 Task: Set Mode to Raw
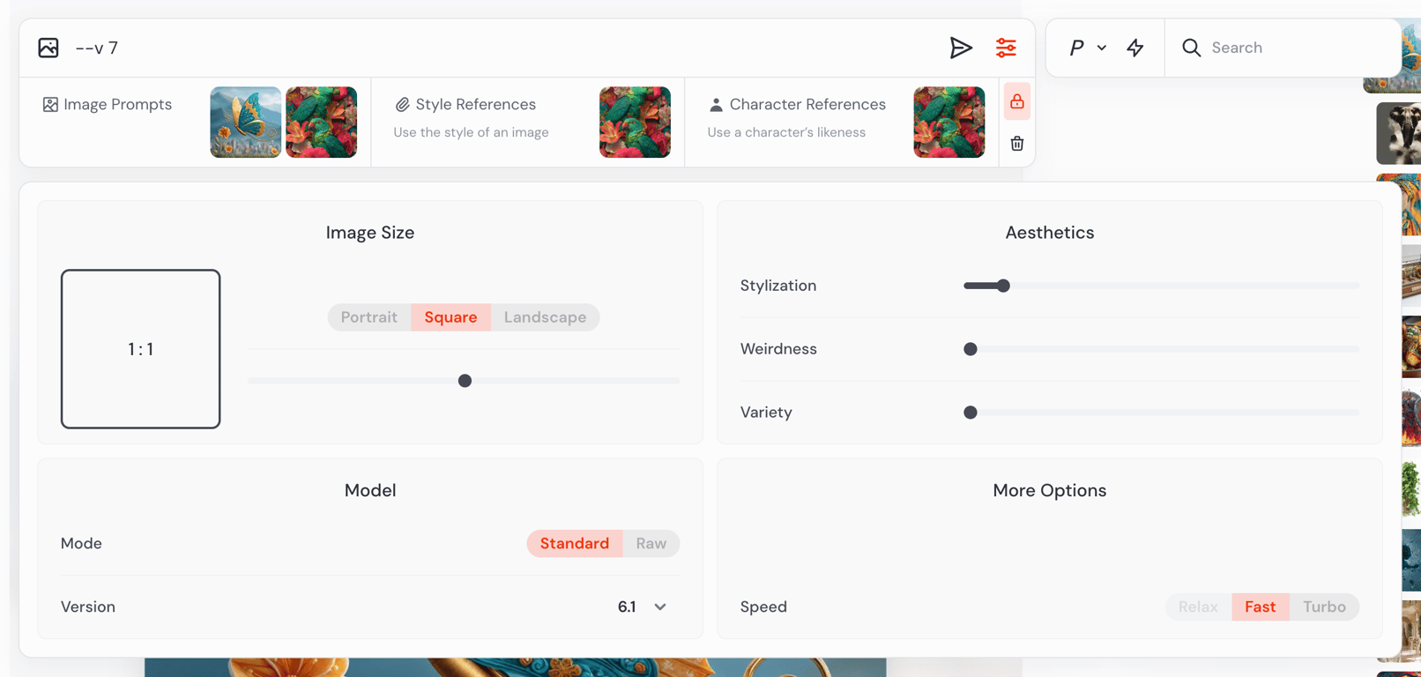pyautogui.click(x=651, y=544)
